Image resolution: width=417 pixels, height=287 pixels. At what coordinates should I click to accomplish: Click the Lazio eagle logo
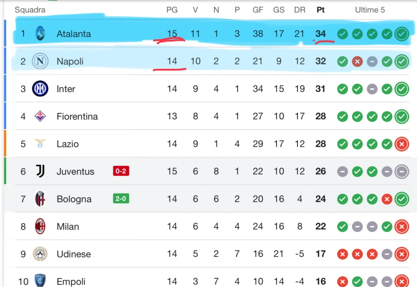click(40, 144)
